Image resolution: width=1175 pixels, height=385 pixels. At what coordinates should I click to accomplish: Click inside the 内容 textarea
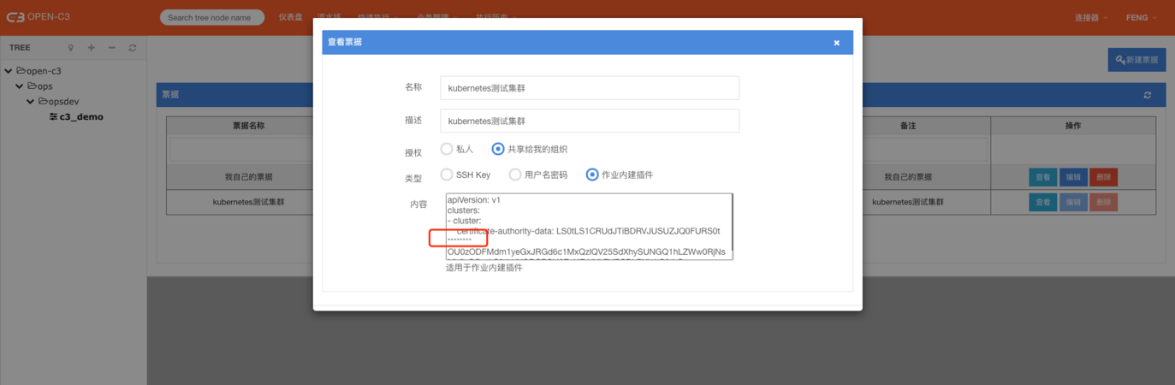[589, 226]
